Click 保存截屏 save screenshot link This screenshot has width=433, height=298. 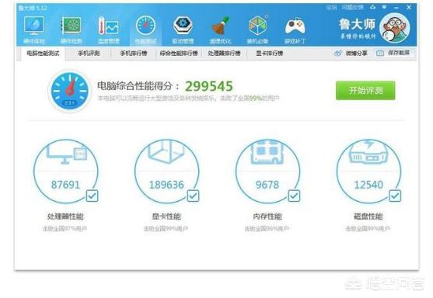click(399, 53)
